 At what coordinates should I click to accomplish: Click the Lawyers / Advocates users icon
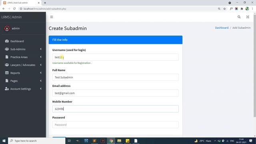tap(7, 65)
